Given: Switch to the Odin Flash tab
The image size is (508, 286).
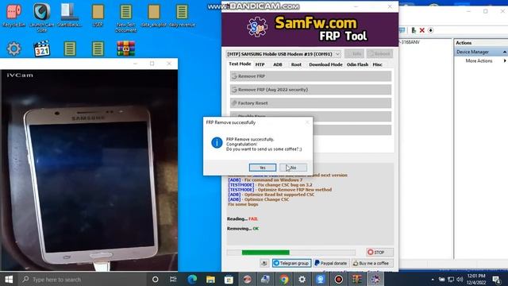Looking at the screenshot, I should click(357, 64).
